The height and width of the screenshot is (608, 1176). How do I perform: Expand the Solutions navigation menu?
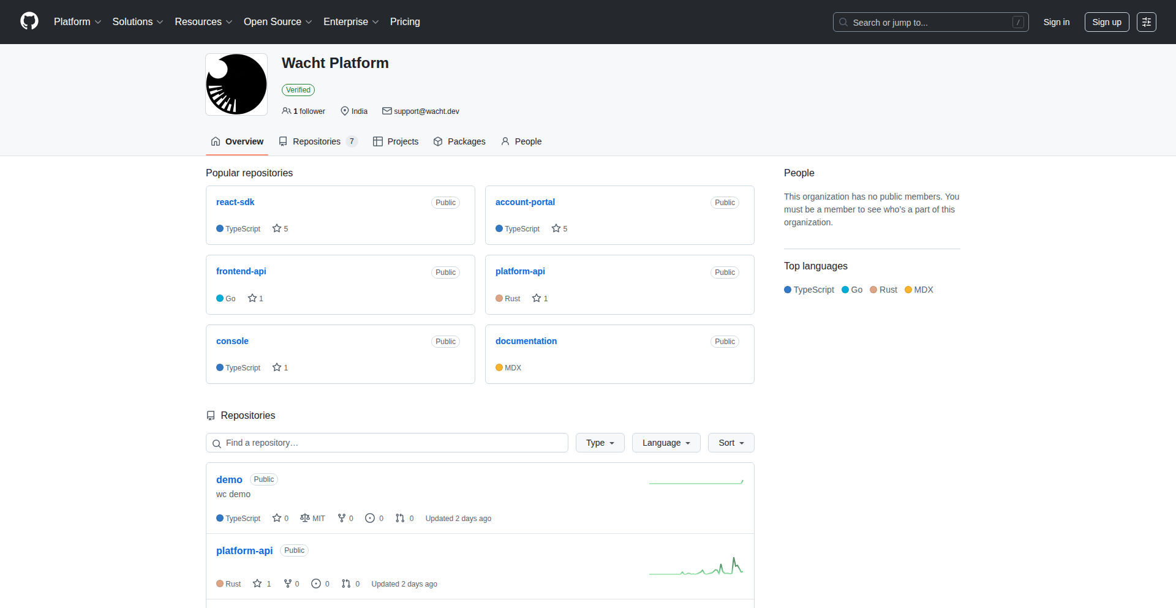(x=138, y=22)
